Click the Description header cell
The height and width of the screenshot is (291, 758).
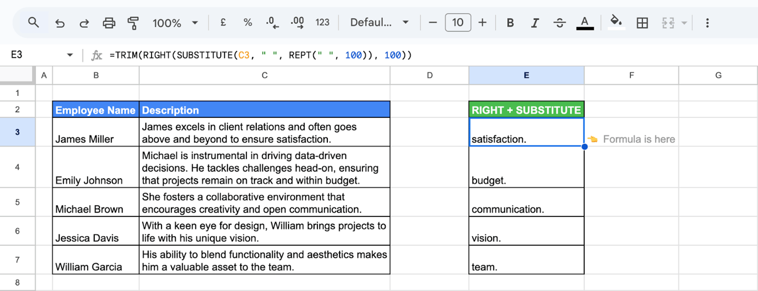pos(265,110)
